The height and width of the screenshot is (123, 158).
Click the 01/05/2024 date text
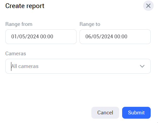click(x=25, y=36)
